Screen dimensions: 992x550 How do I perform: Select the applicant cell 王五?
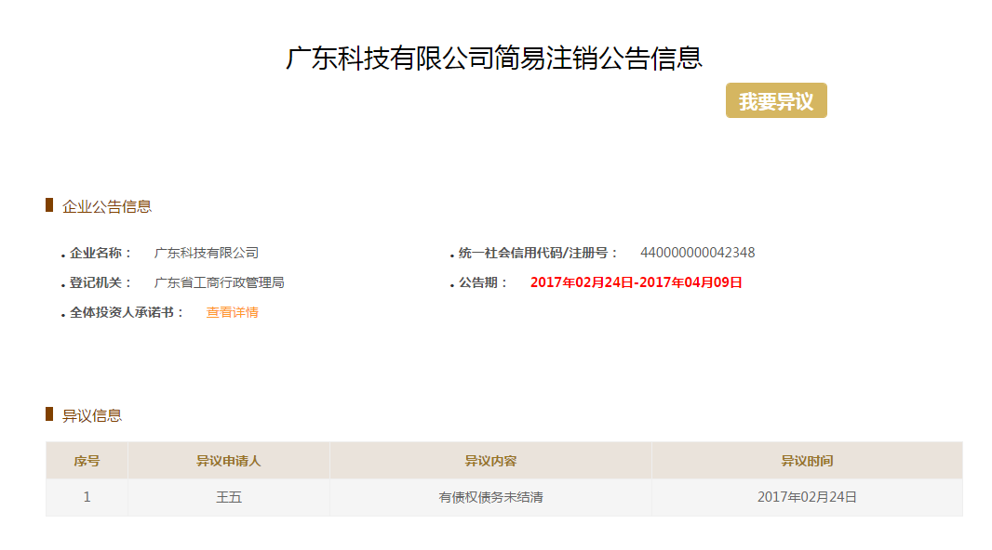[x=228, y=497]
